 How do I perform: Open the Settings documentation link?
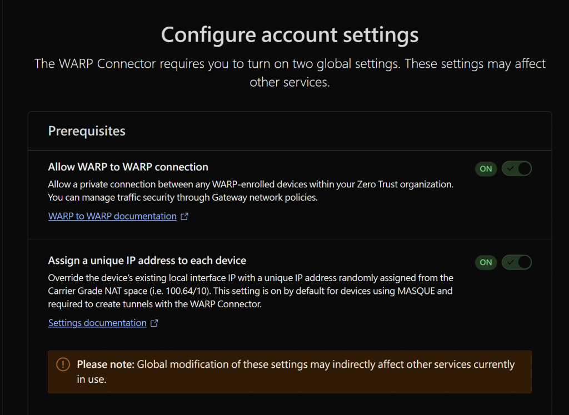[x=97, y=323]
